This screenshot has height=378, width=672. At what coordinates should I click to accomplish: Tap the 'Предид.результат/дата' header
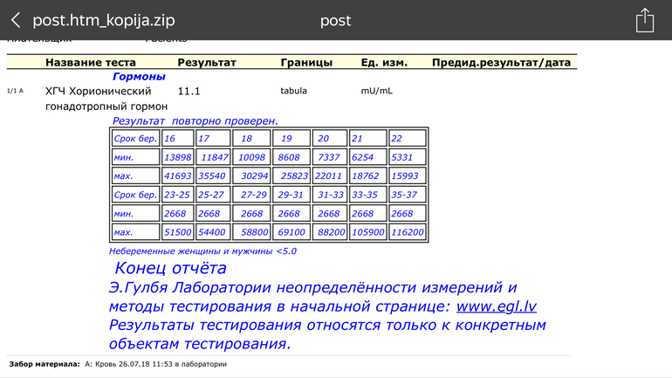pos(501,63)
